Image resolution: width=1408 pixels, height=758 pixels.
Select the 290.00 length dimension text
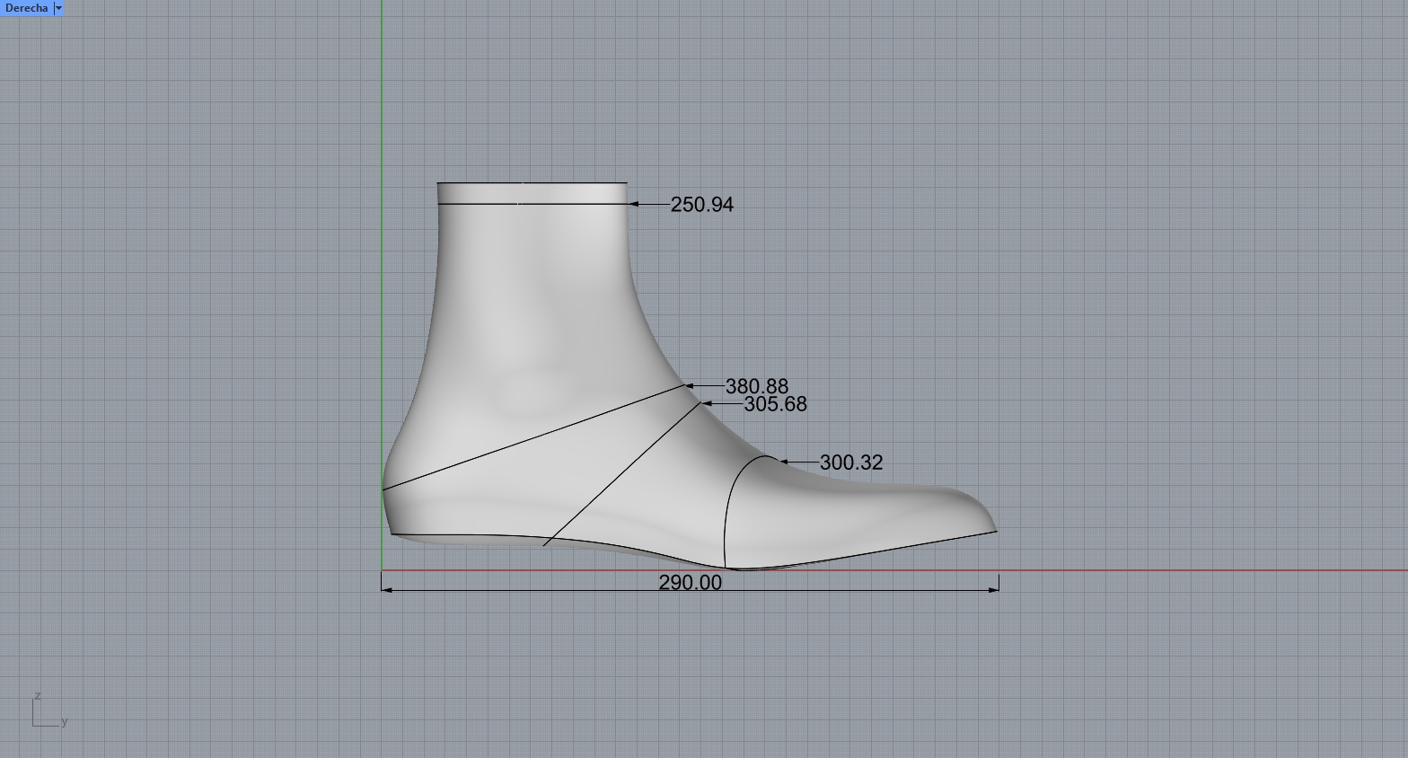pos(690,582)
